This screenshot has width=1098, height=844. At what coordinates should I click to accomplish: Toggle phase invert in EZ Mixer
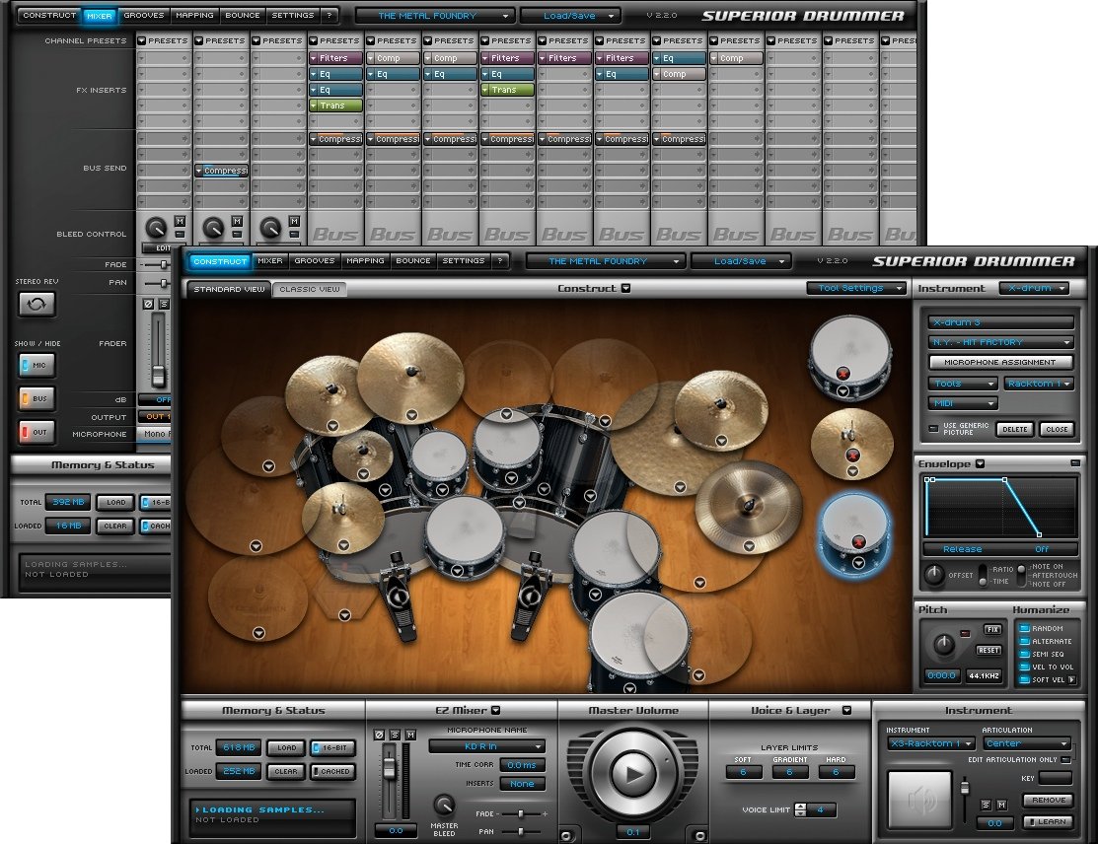click(x=379, y=735)
